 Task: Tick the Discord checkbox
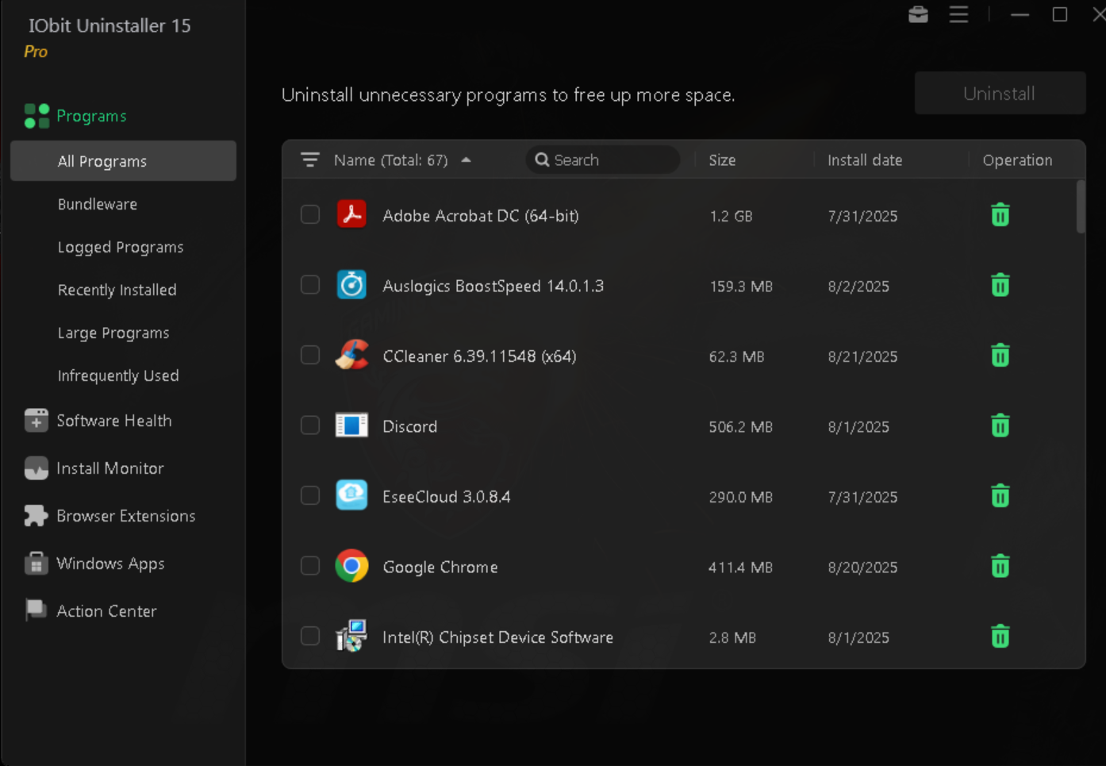point(310,425)
